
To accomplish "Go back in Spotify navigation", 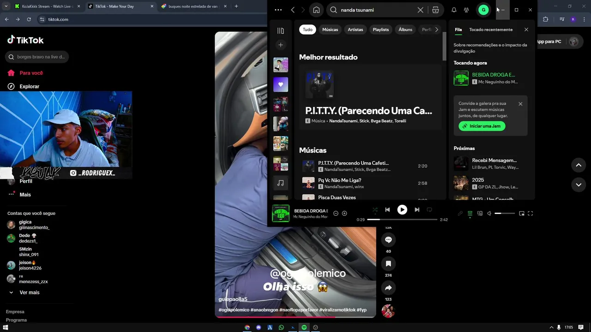I will click(x=293, y=10).
